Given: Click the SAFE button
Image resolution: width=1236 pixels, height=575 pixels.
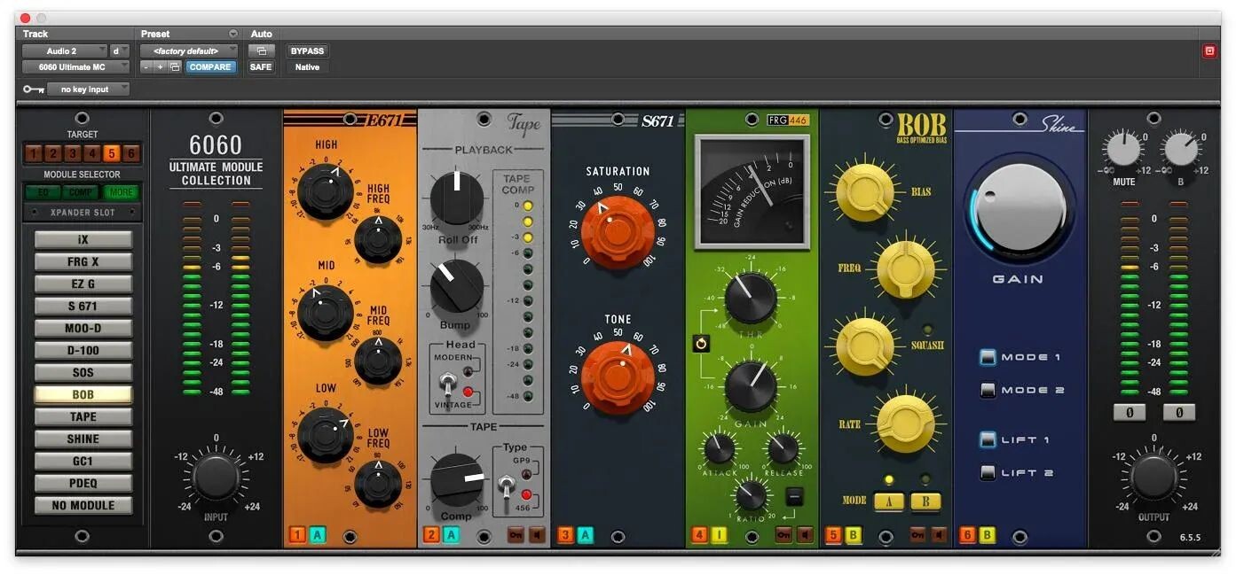Looking at the screenshot, I should click(261, 66).
